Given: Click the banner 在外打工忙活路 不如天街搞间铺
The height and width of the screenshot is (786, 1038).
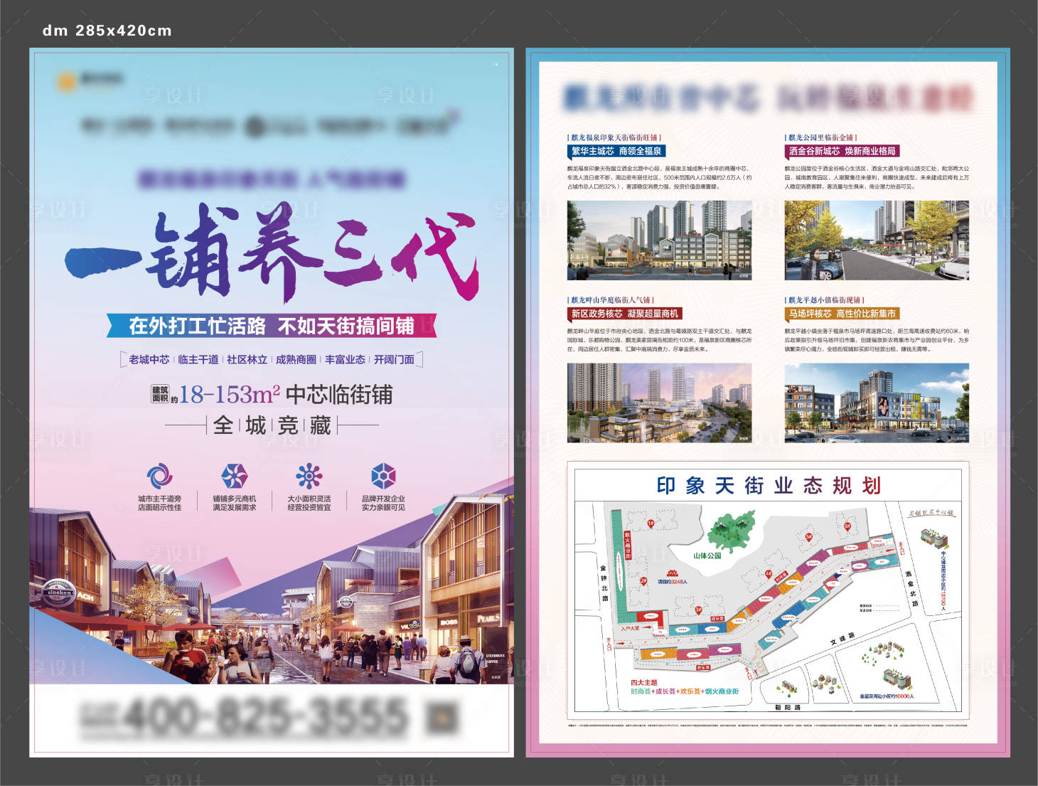Looking at the screenshot, I should [271, 326].
